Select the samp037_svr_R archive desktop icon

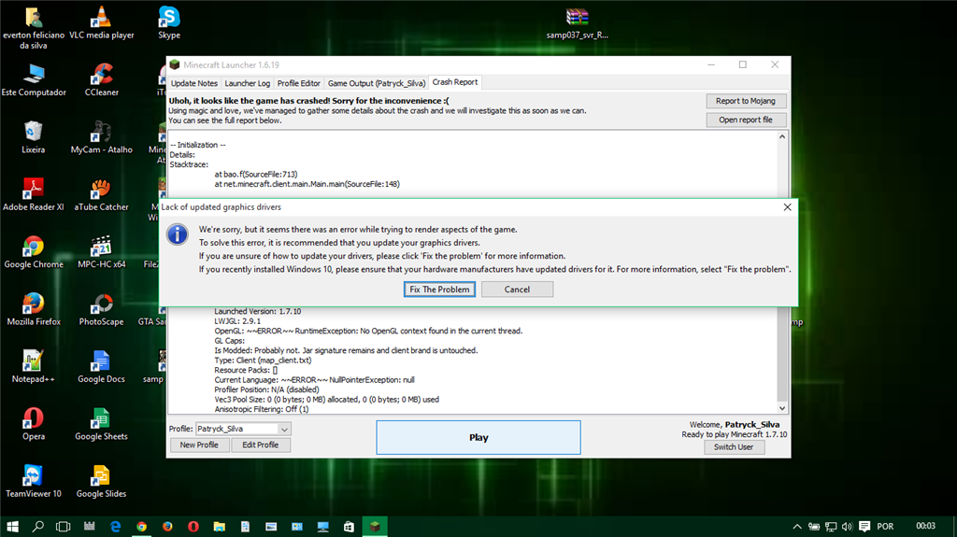pyautogui.click(x=577, y=23)
